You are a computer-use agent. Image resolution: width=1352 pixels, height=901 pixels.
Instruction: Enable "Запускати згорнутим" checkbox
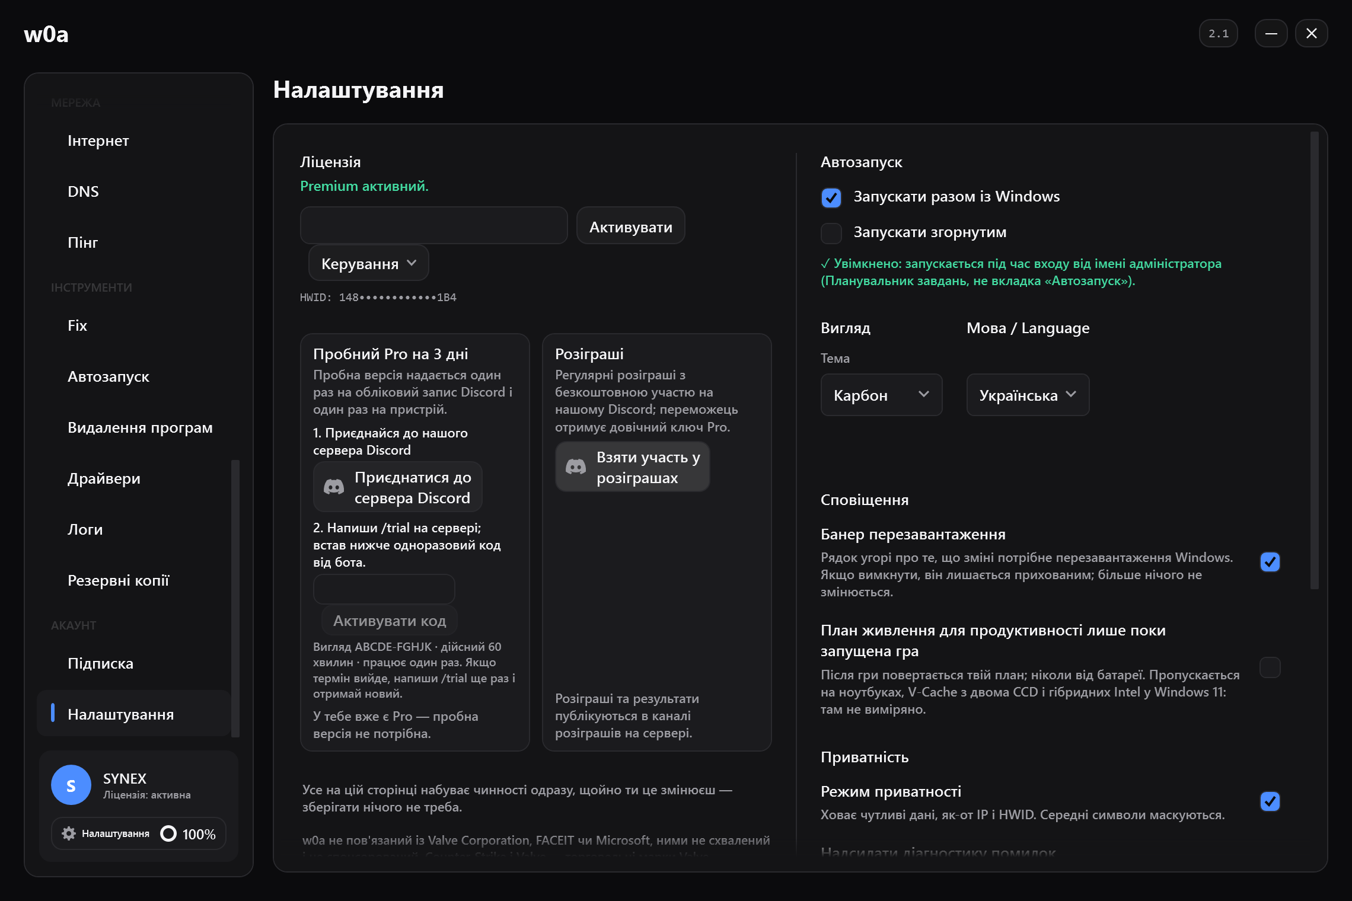[831, 233]
